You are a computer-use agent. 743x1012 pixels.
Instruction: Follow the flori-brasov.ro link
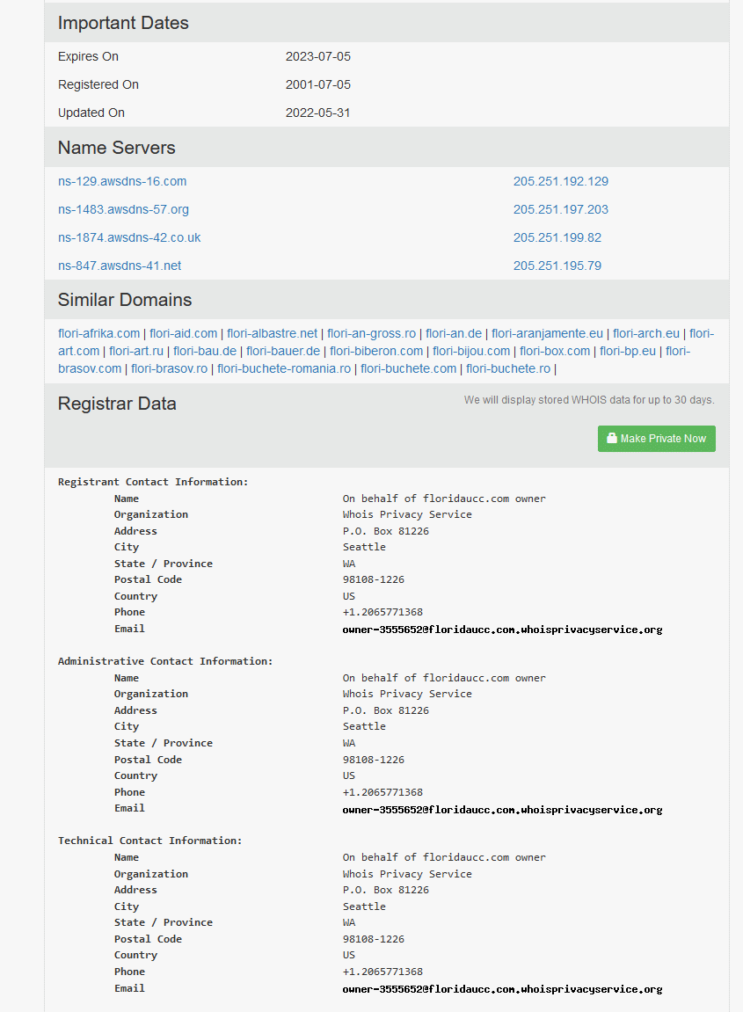pos(169,368)
